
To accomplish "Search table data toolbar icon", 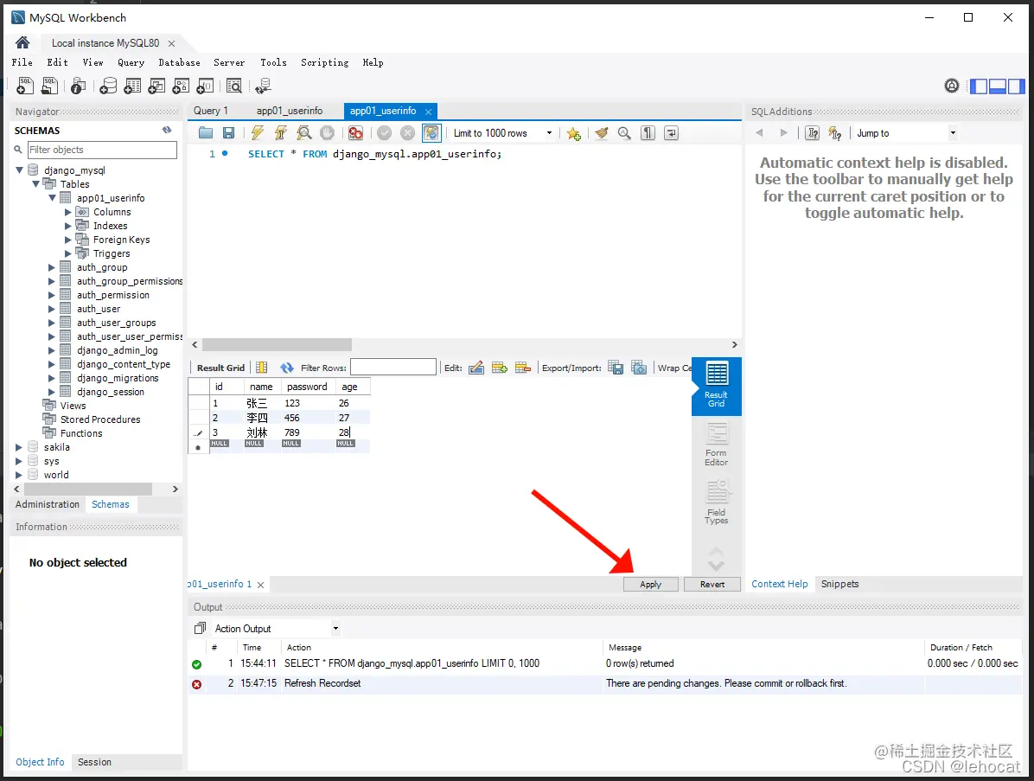I will 234,86.
